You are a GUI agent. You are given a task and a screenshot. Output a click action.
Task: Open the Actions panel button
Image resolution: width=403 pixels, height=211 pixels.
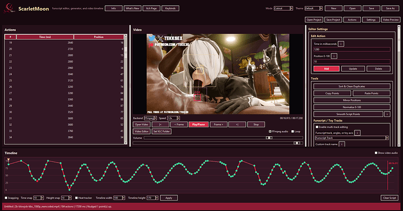(352, 19)
